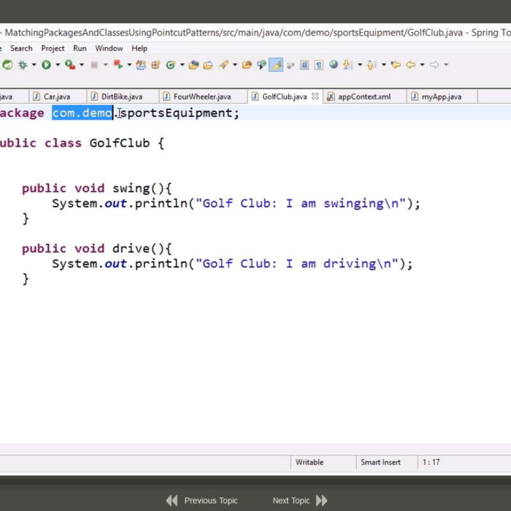
Task: Switch to the Car.java tab
Action: click(57, 96)
